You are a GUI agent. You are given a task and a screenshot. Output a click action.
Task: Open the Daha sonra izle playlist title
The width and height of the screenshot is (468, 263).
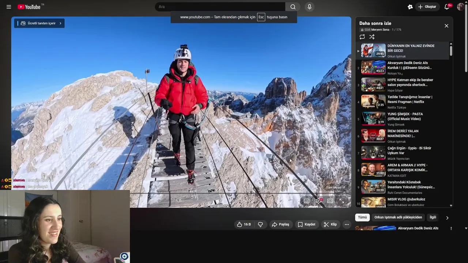[x=375, y=23]
